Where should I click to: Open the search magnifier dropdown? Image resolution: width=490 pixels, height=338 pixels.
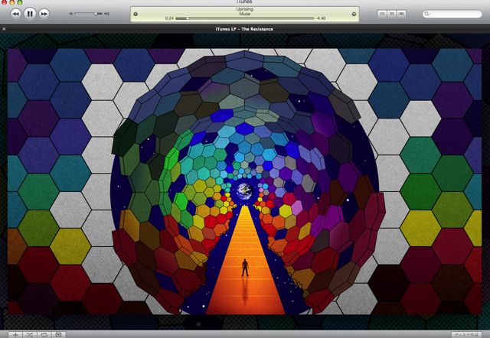[427, 14]
